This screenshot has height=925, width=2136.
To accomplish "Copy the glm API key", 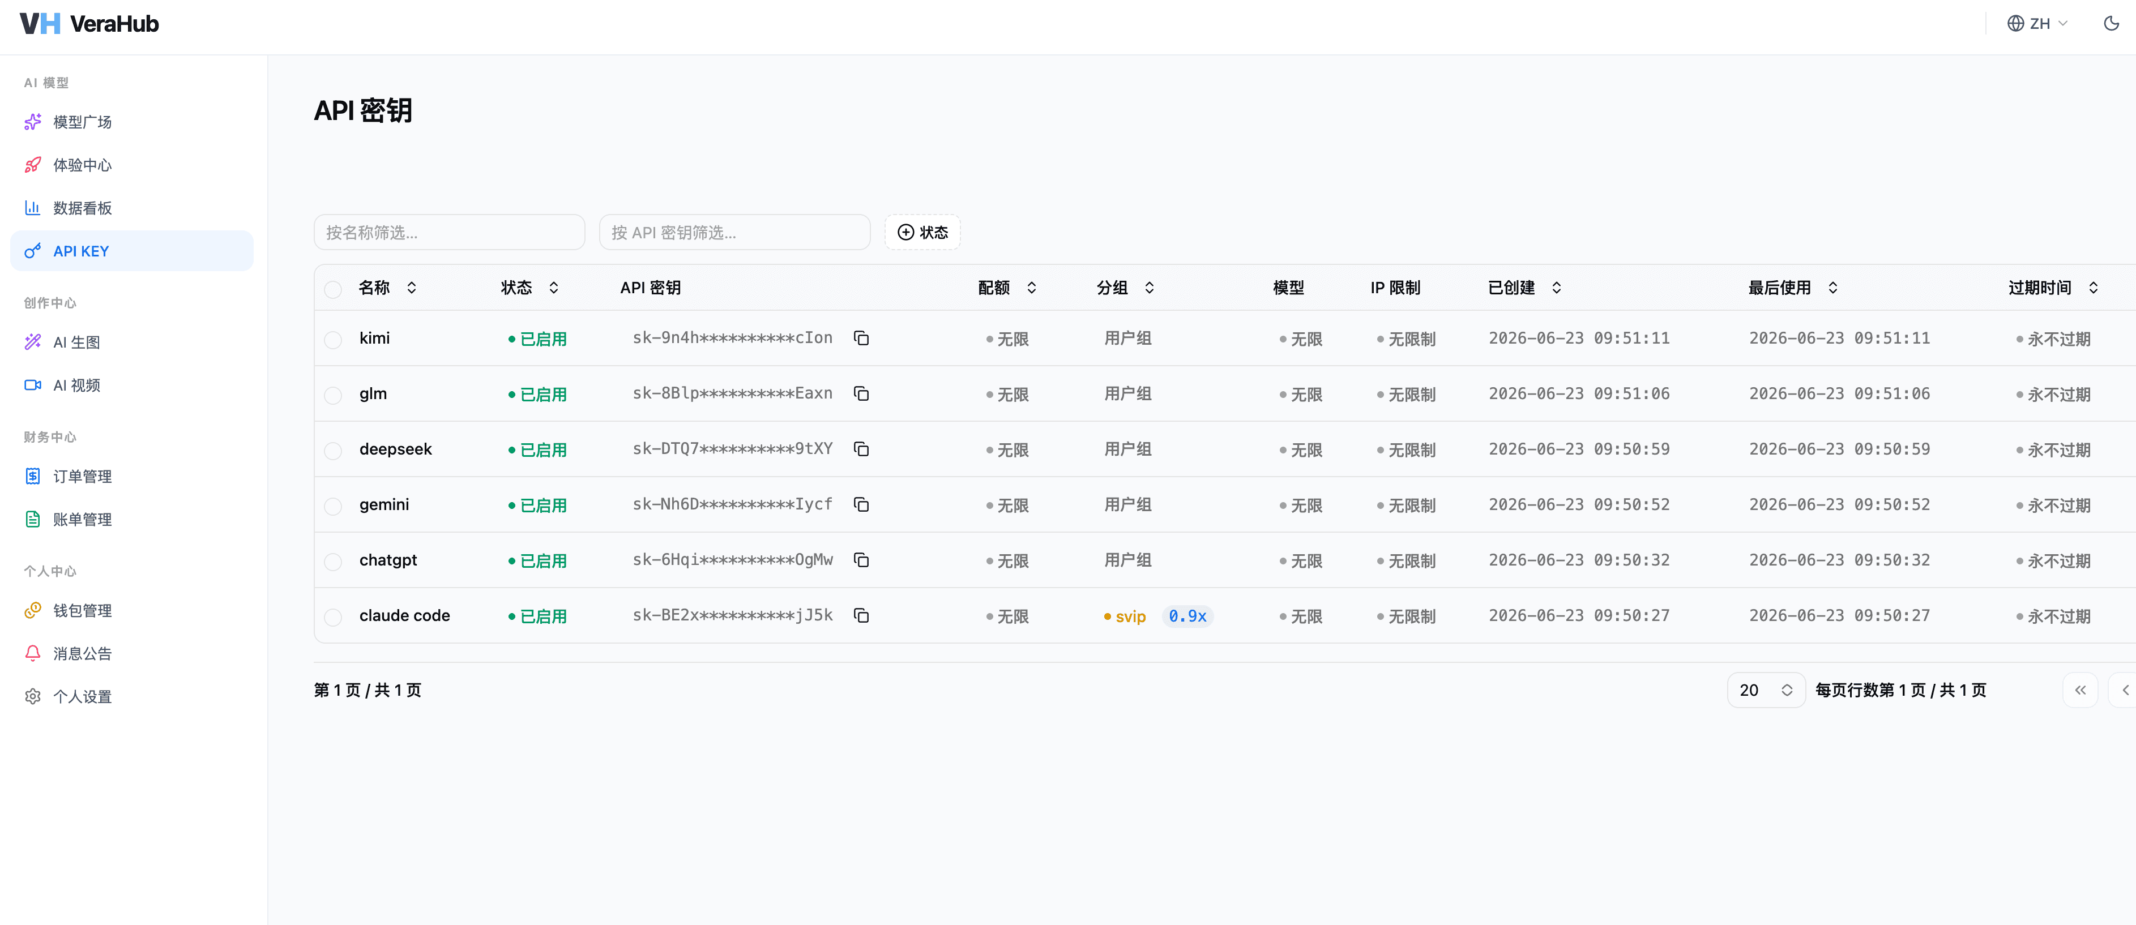I will tap(861, 393).
